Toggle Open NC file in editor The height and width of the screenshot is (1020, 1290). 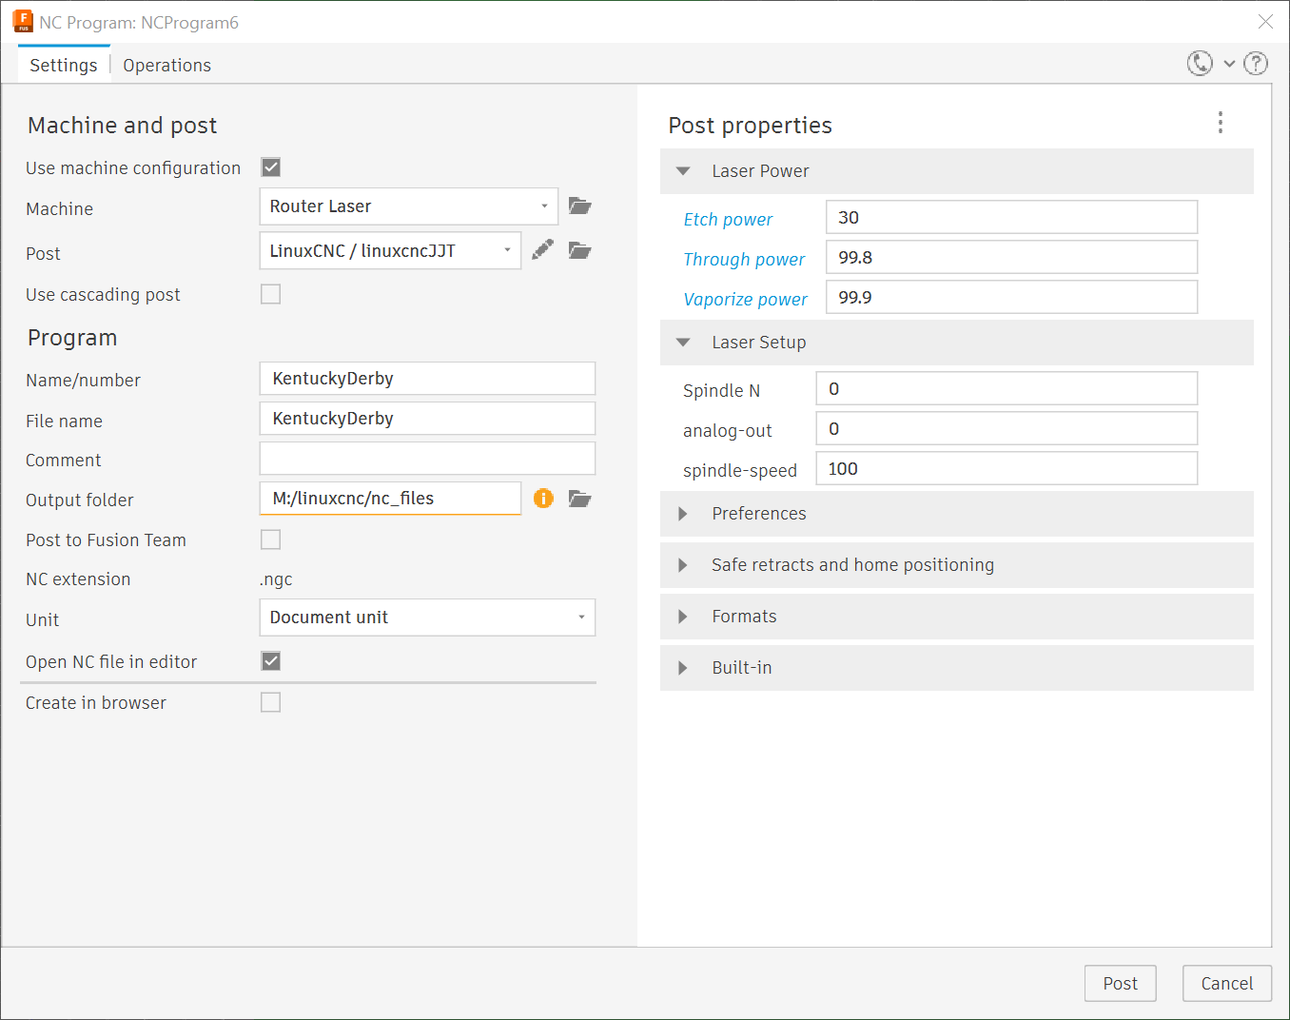(271, 661)
